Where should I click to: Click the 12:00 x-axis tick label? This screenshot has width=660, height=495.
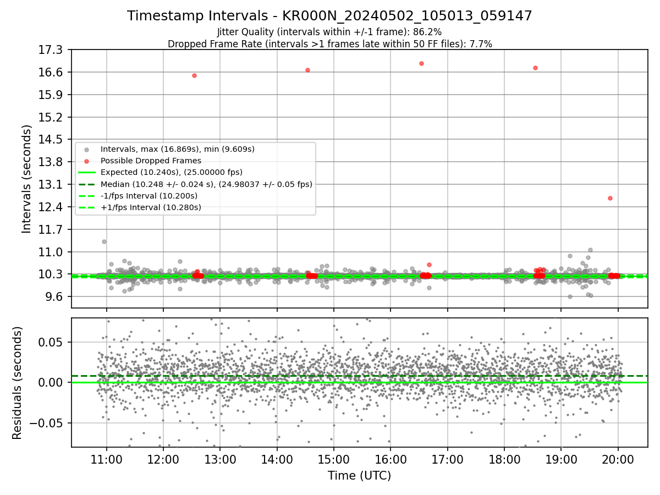pos(163,459)
